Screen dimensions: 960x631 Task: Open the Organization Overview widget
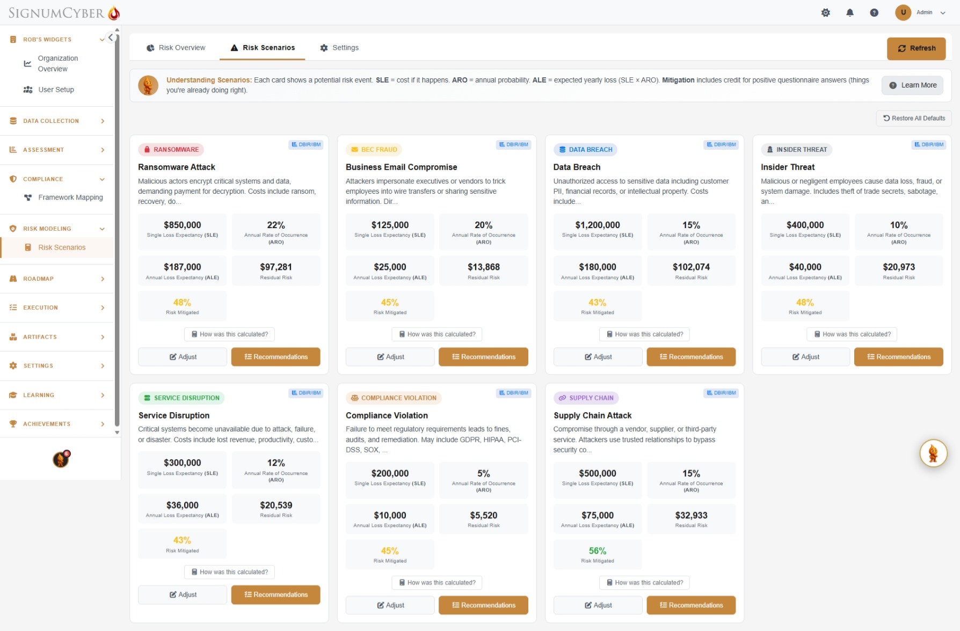pyautogui.click(x=57, y=63)
